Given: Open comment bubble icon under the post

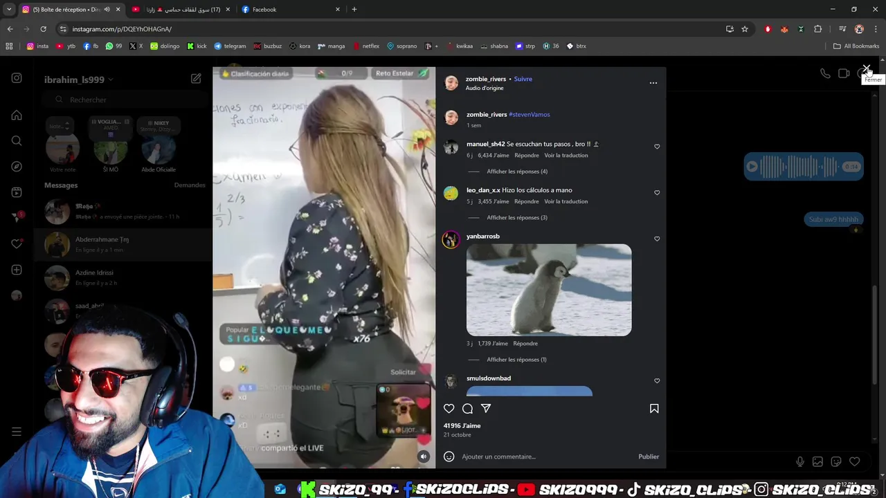Looking at the screenshot, I should 467,409.
